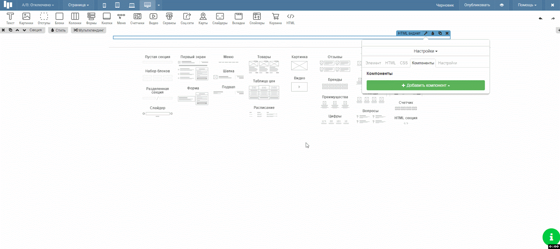Switch to CSS tab
The image size is (560, 249).
[404, 63]
